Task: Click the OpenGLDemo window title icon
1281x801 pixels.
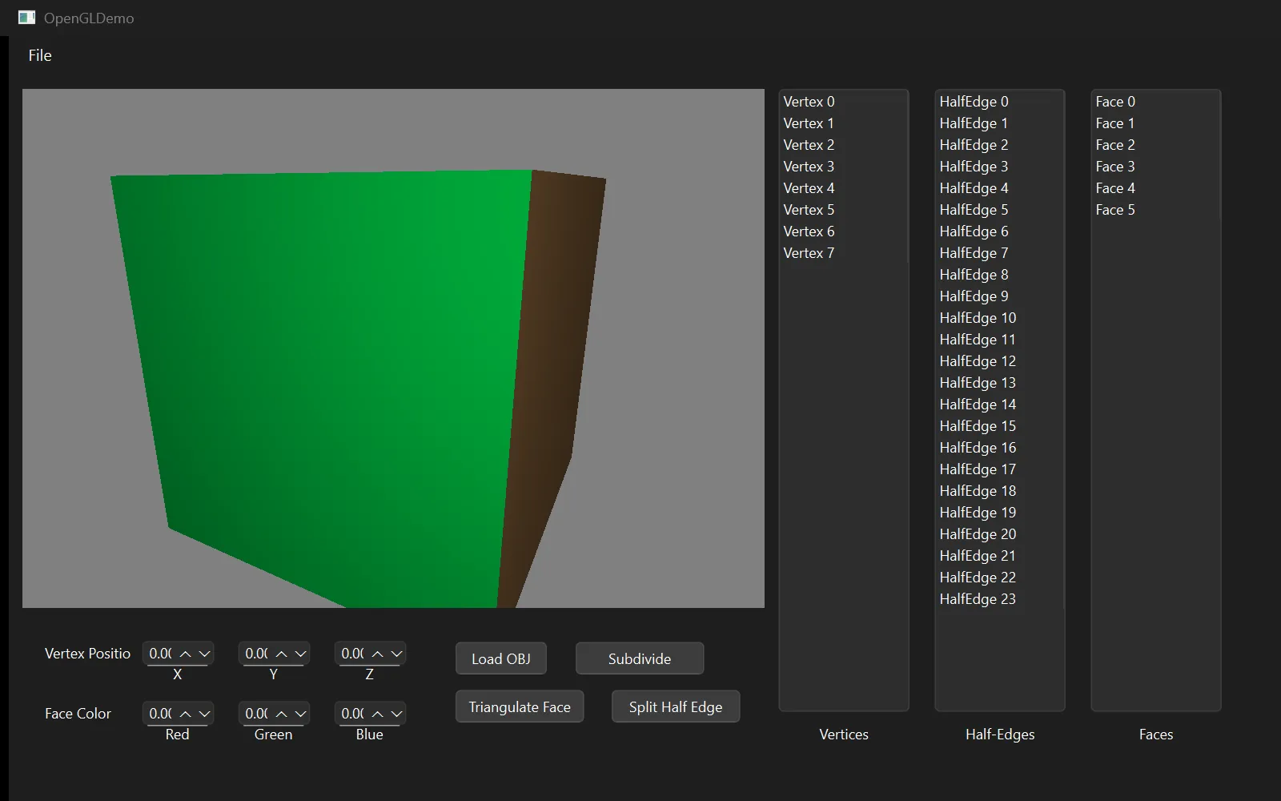Action: pyautogui.click(x=26, y=18)
